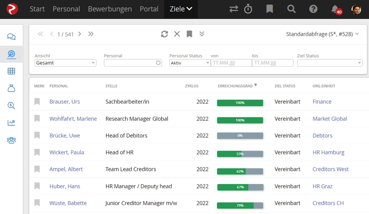Open the Wohlfahrt, Marlene personal link
The image size is (369, 214).
(x=73, y=119)
